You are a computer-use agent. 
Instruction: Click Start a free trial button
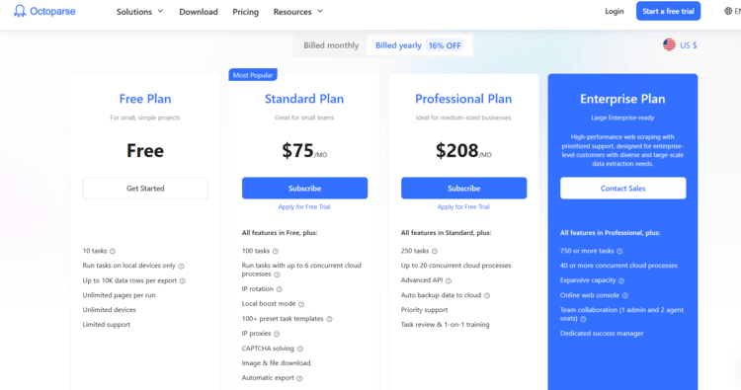668,11
